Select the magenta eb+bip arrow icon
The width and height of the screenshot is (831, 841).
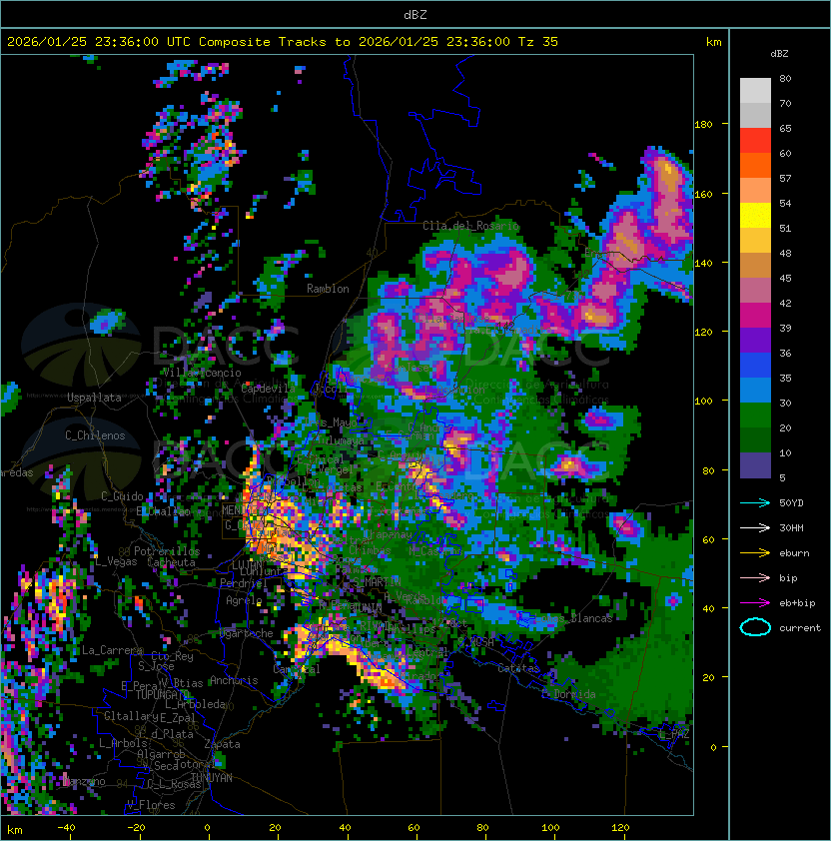tap(755, 603)
